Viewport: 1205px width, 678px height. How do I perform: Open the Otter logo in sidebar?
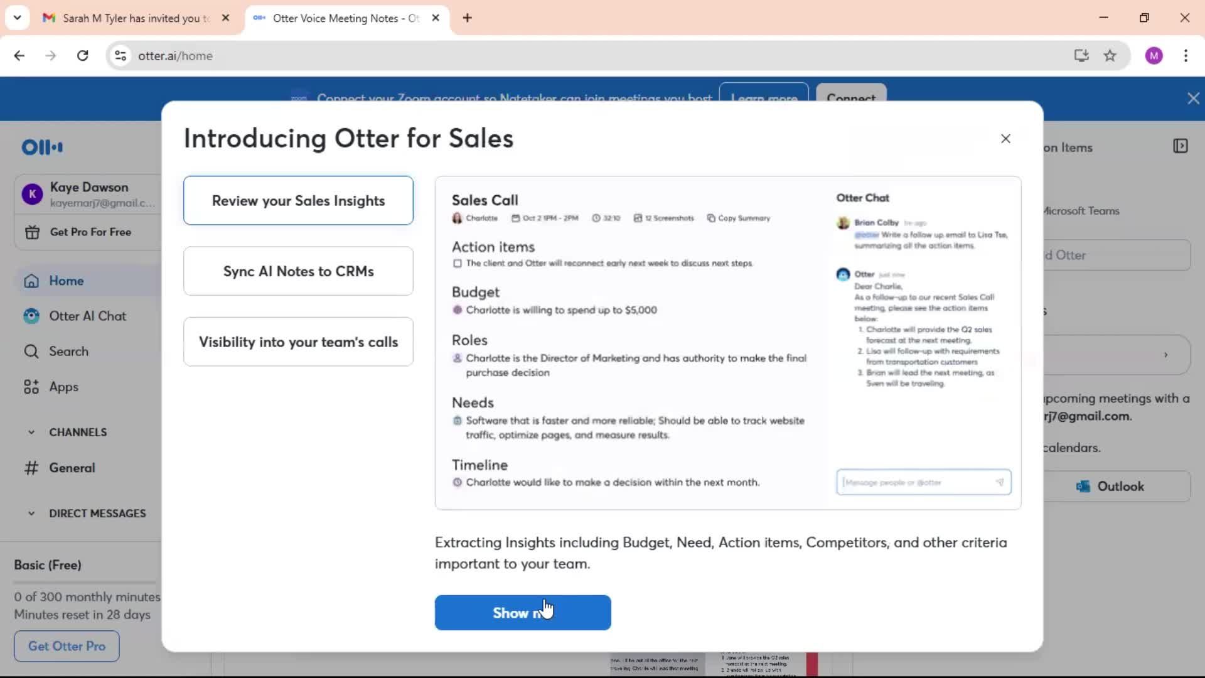pos(42,147)
